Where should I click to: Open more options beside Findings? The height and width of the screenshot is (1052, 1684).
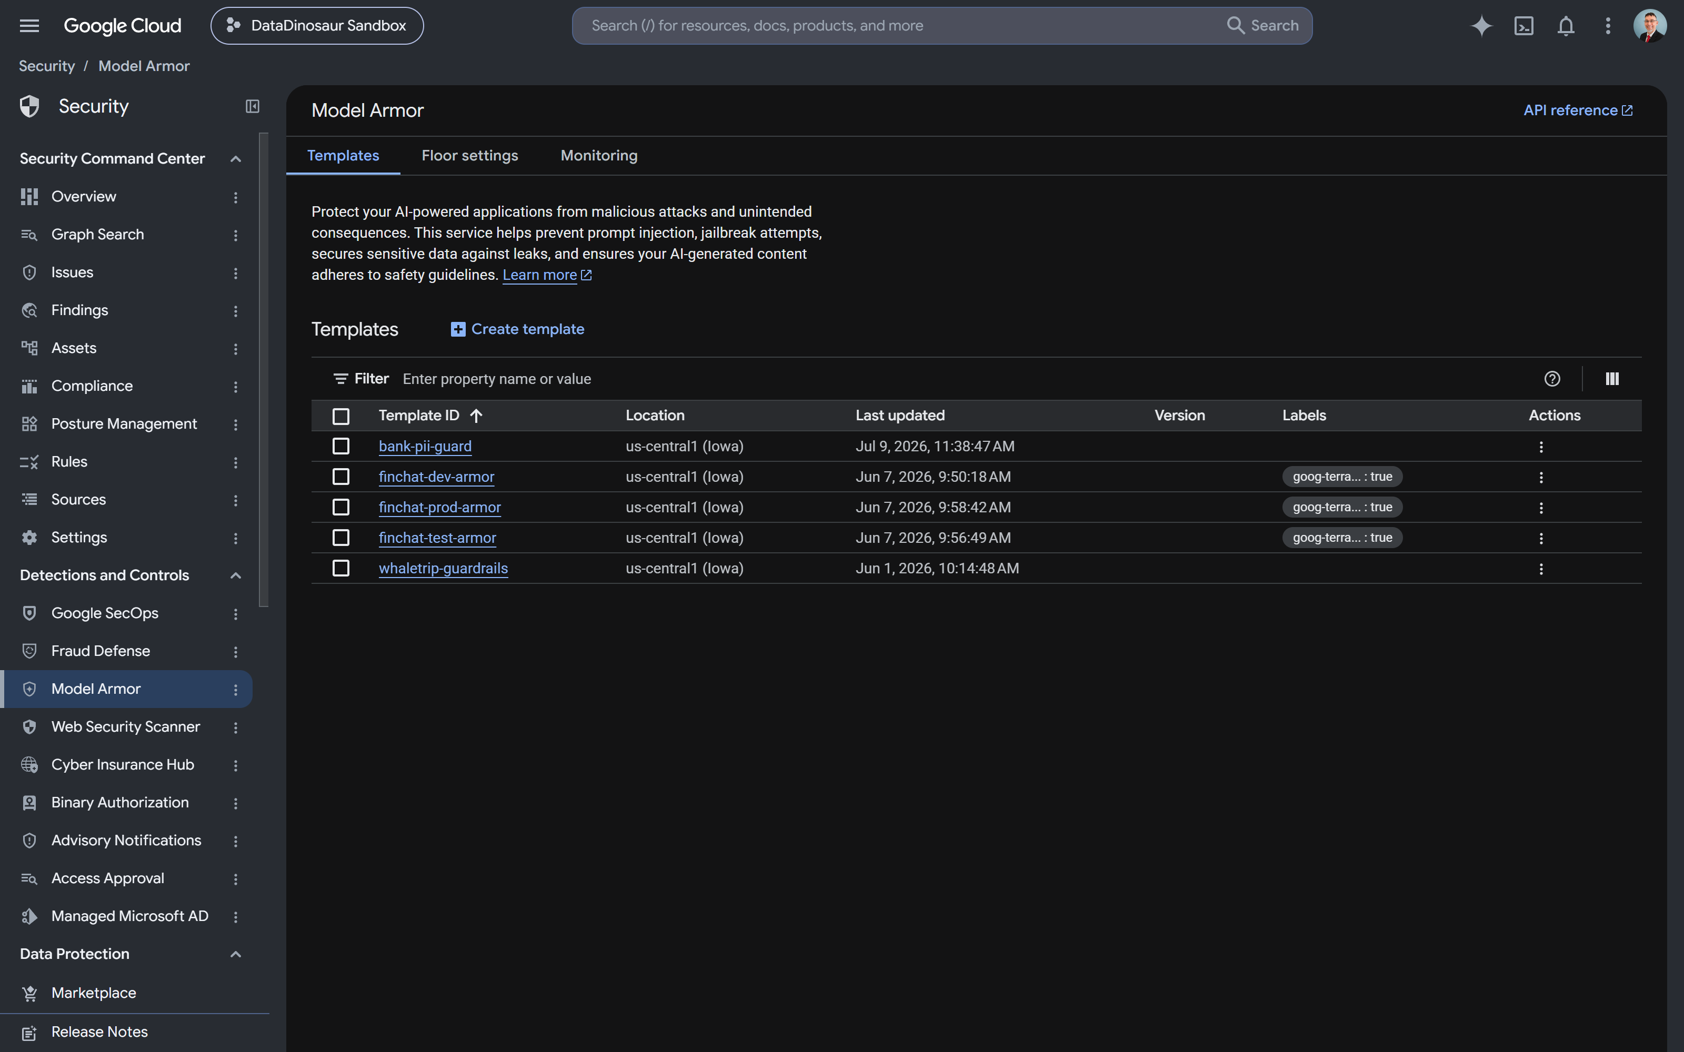tap(236, 311)
